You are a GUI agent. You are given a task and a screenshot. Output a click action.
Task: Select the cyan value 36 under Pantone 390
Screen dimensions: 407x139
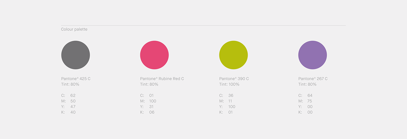point(231,95)
